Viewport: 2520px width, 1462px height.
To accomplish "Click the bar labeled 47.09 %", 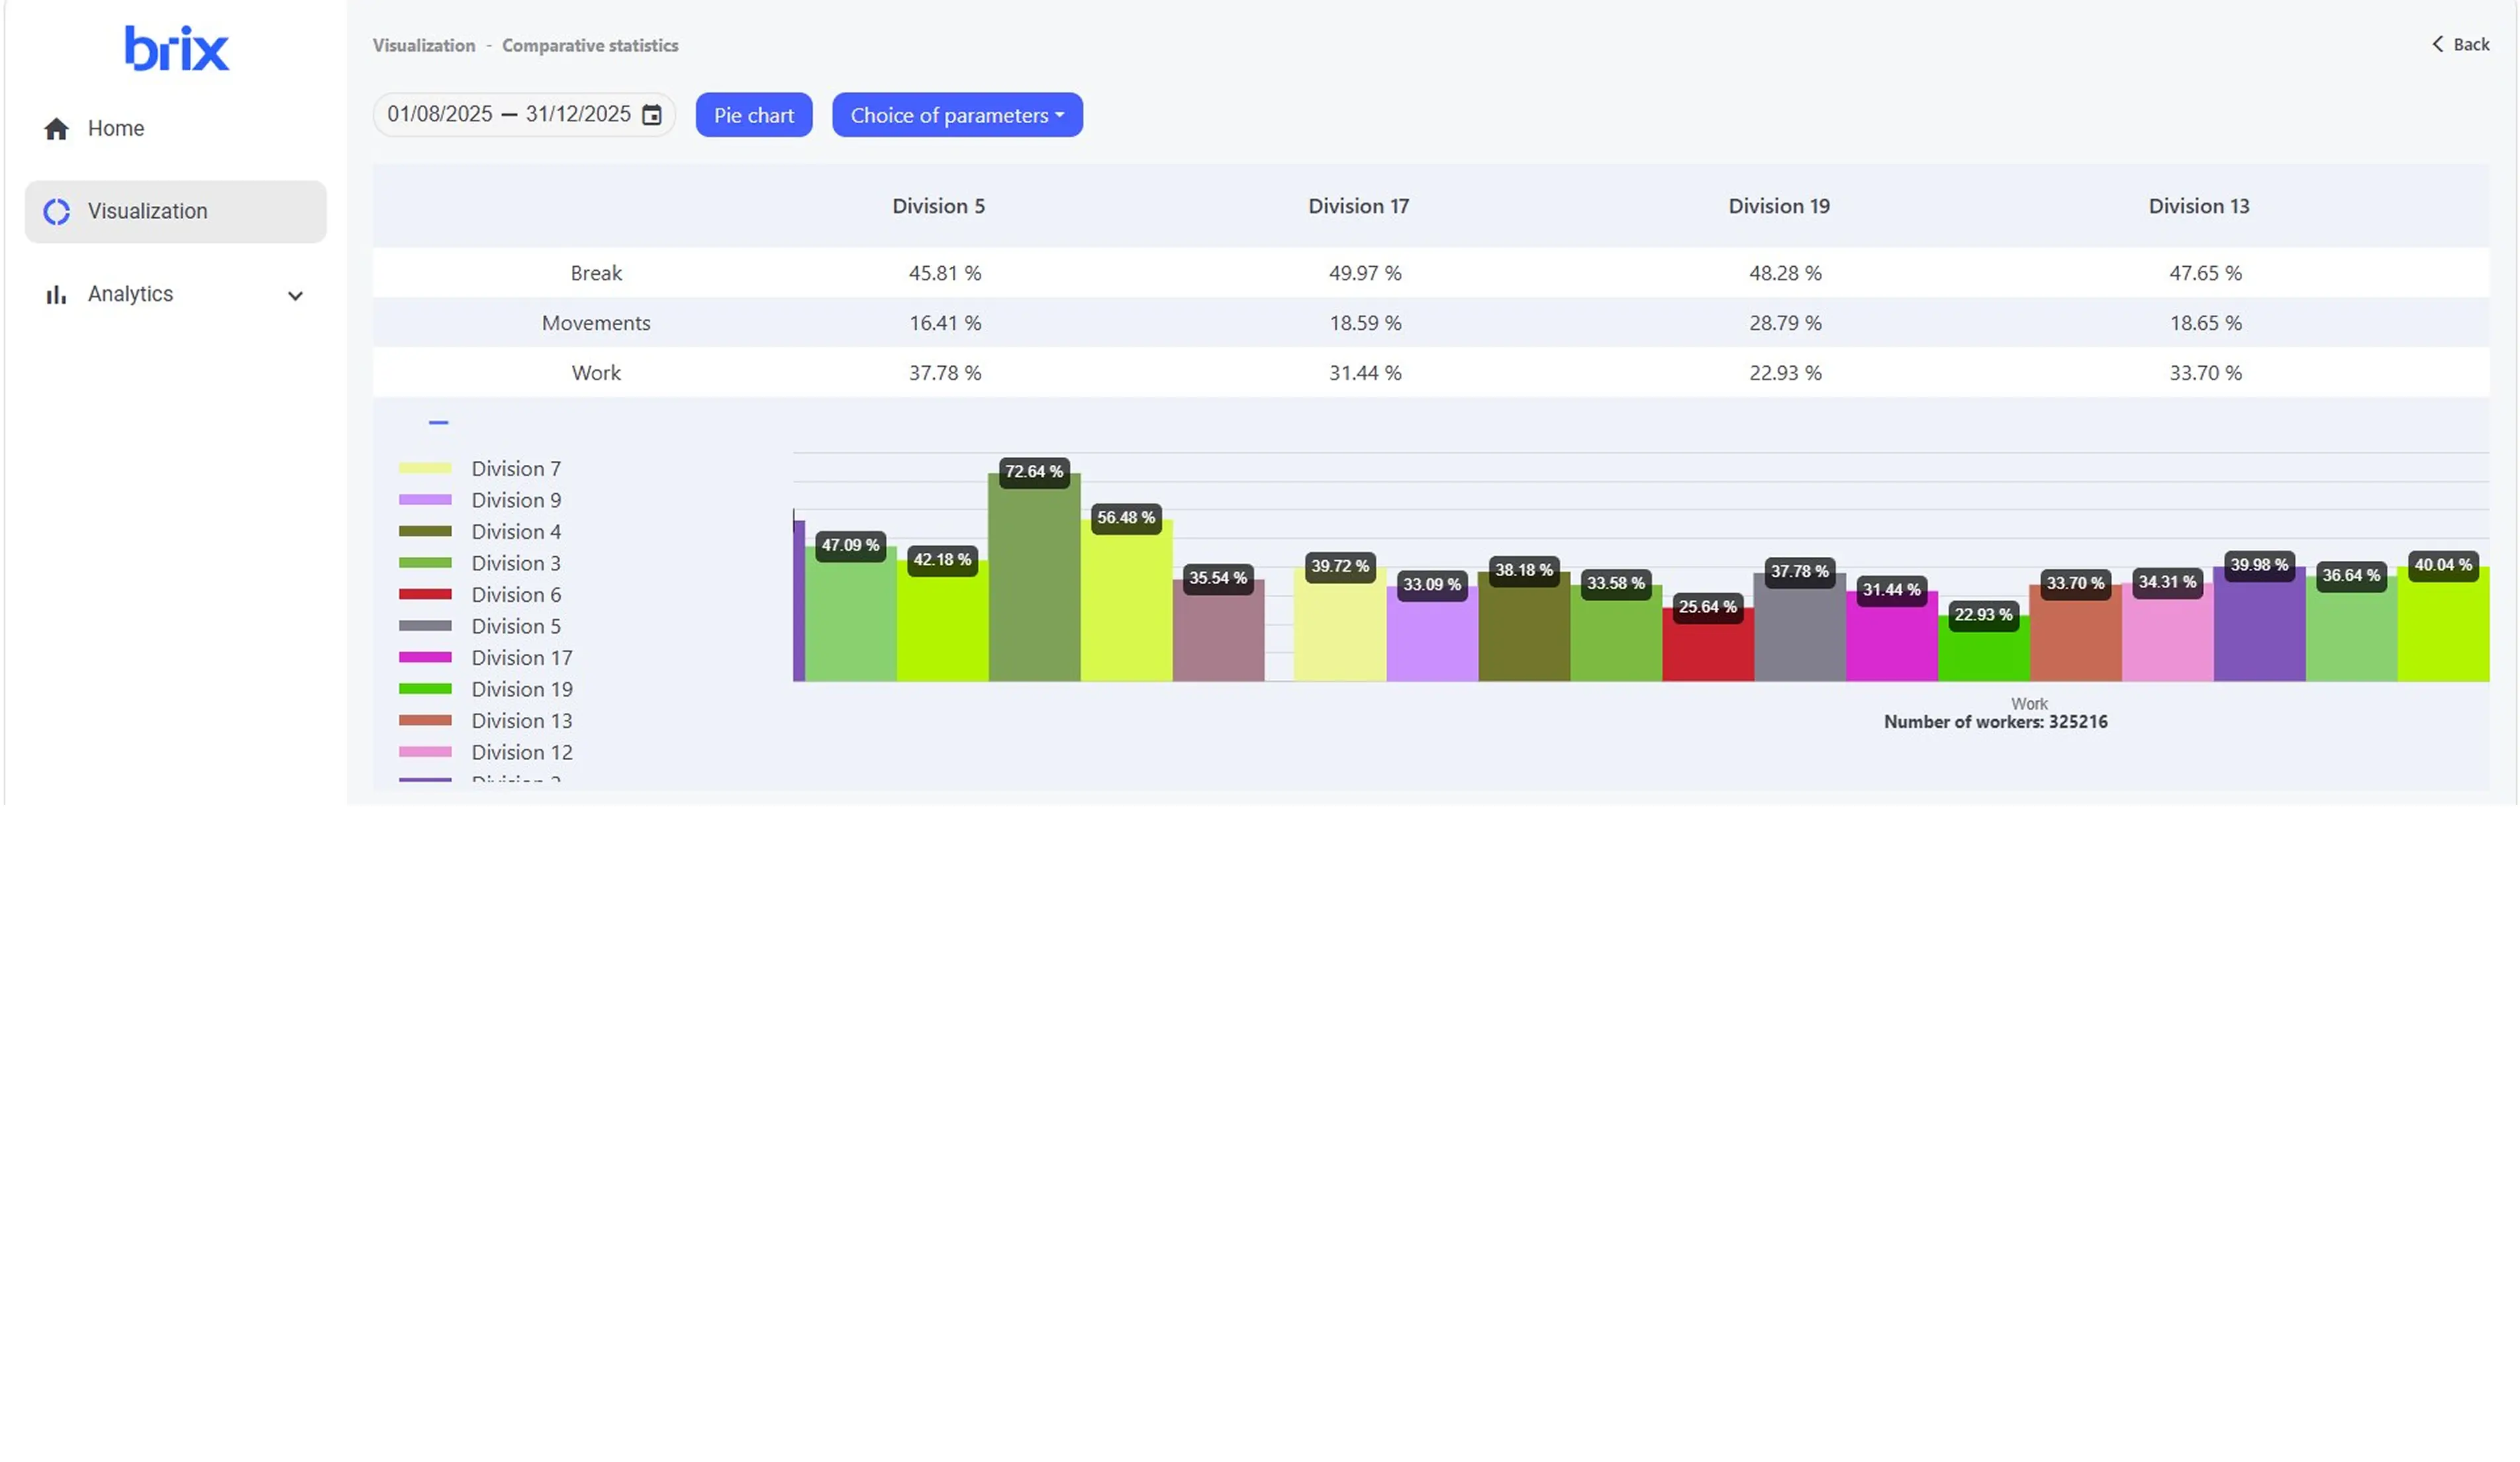I will coord(850,615).
